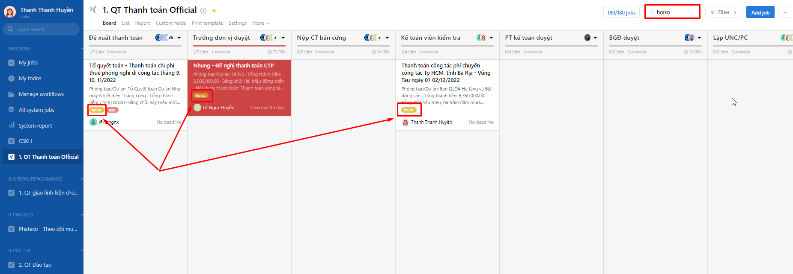Switch to the Board tab

(109, 23)
